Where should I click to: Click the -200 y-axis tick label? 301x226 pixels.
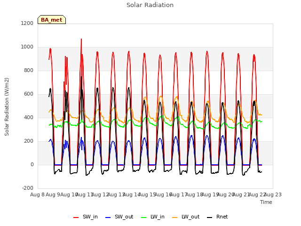[28, 188]
